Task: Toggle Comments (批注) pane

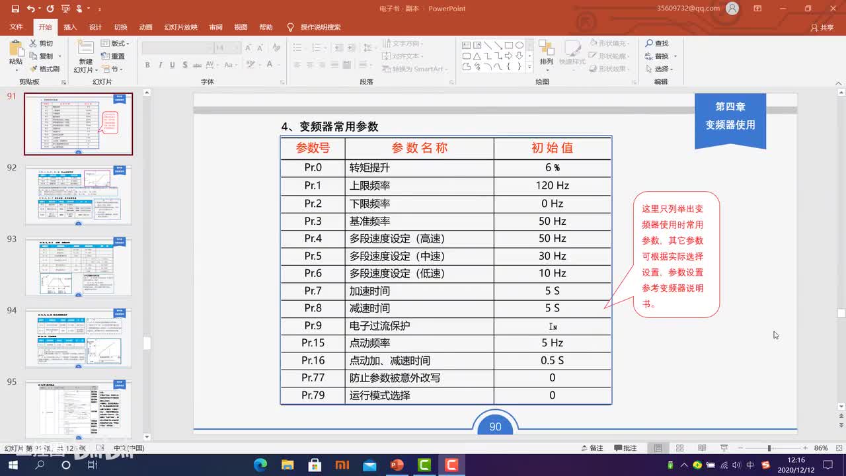Action: coord(625,448)
